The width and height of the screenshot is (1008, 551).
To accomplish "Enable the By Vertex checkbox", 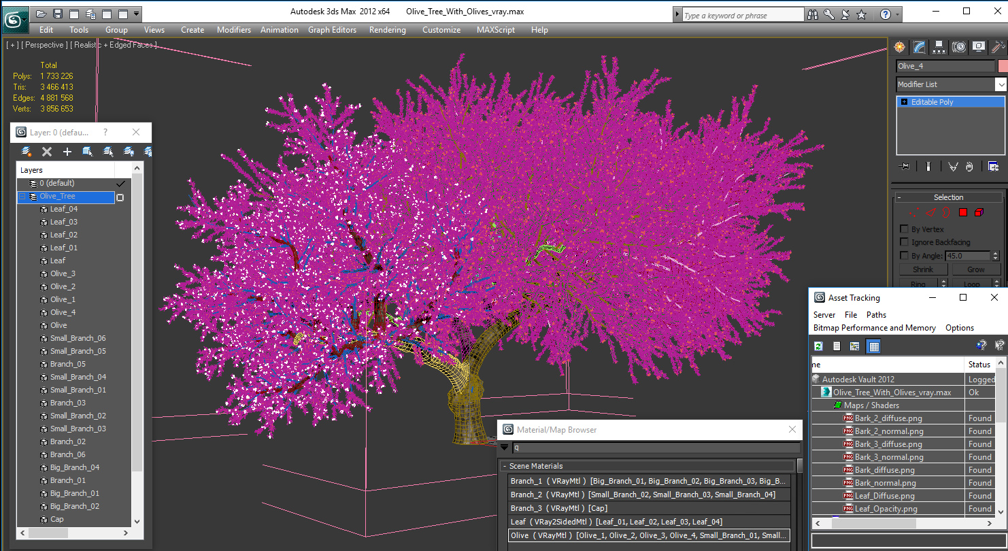I will [x=905, y=229].
